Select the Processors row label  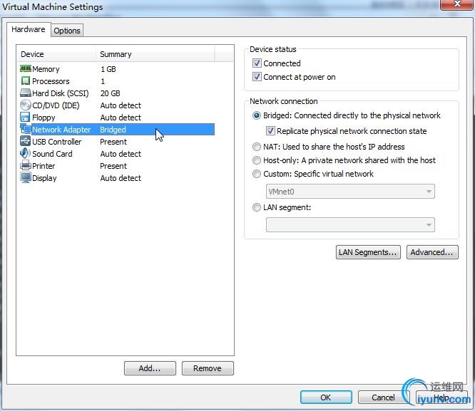(51, 81)
